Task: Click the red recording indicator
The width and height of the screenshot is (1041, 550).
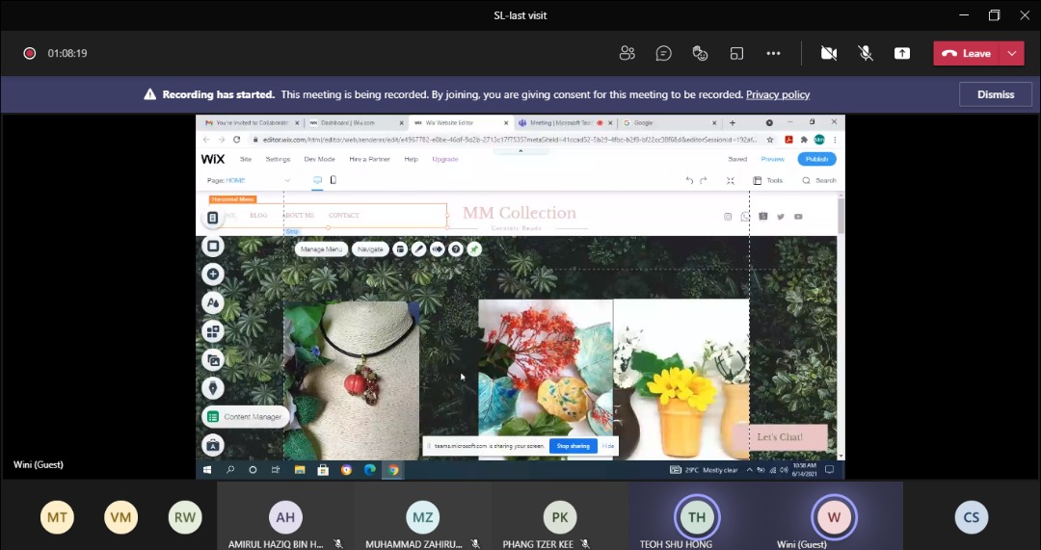Action: [x=29, y=53]
